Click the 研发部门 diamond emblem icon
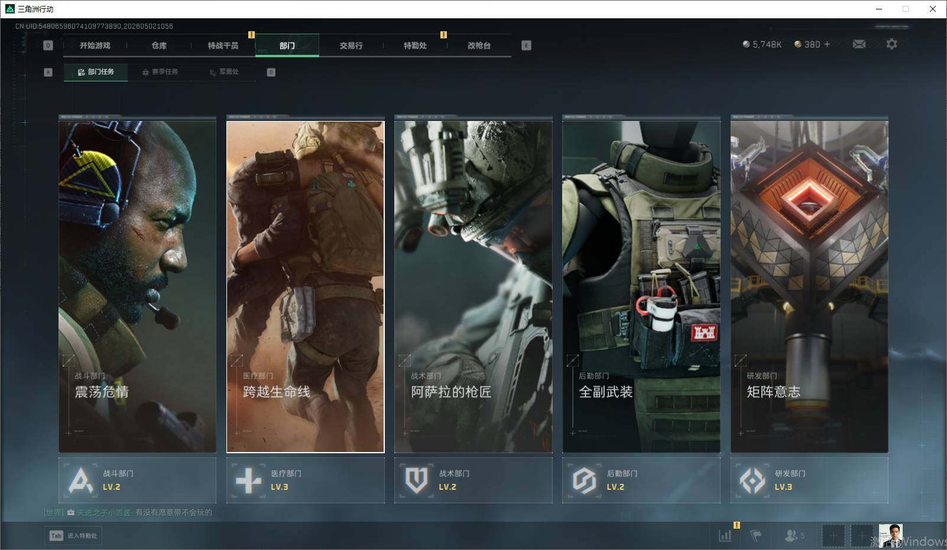Screen dimensions: 947x550 [753, 480]
